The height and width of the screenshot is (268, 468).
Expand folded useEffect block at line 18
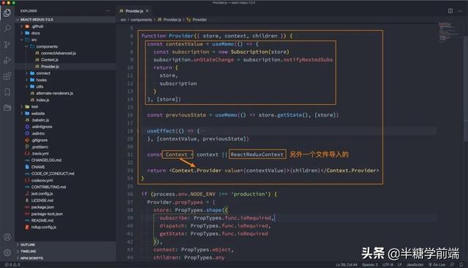click(x=138, y=131)
